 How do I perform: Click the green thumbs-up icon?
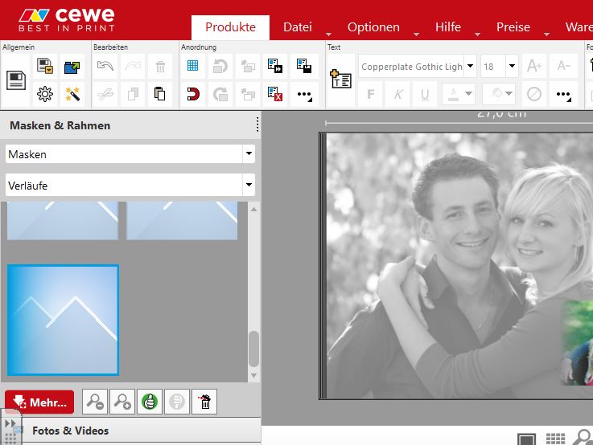point(150,402)
